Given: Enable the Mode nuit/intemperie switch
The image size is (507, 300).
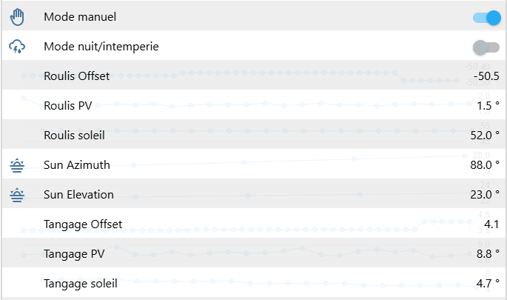Looking at the screenshot, I should tap(486, 47).
